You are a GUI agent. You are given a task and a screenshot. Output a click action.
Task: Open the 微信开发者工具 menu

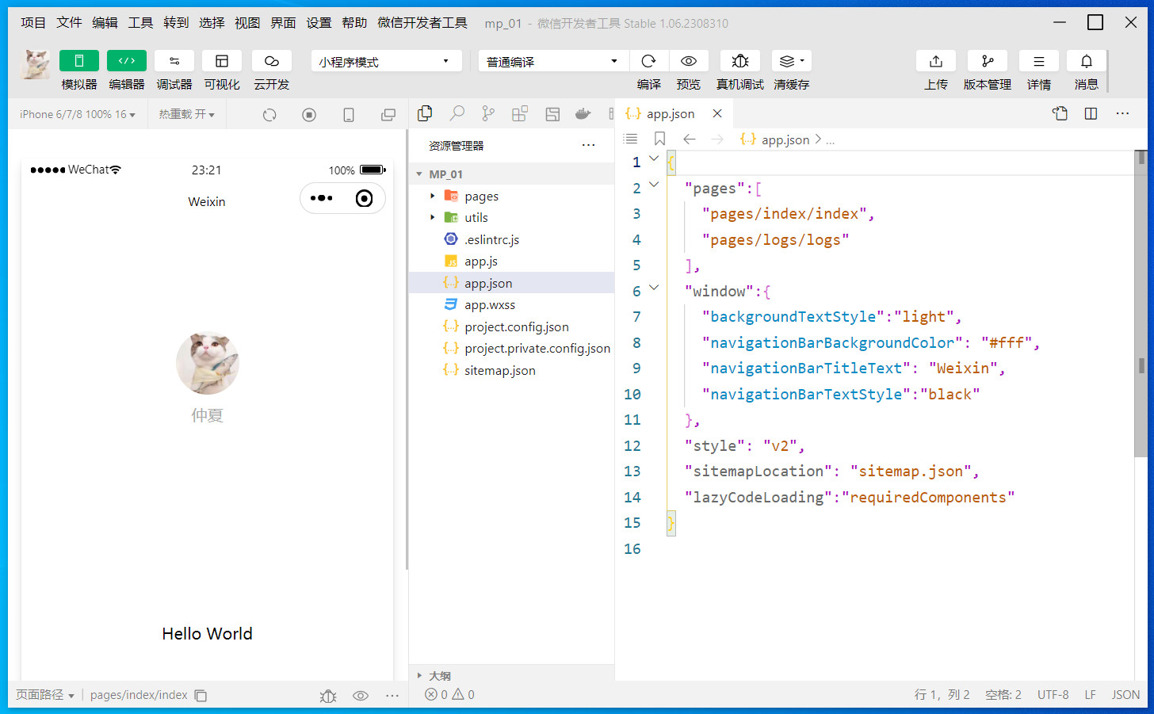click(x=422, y=23)
